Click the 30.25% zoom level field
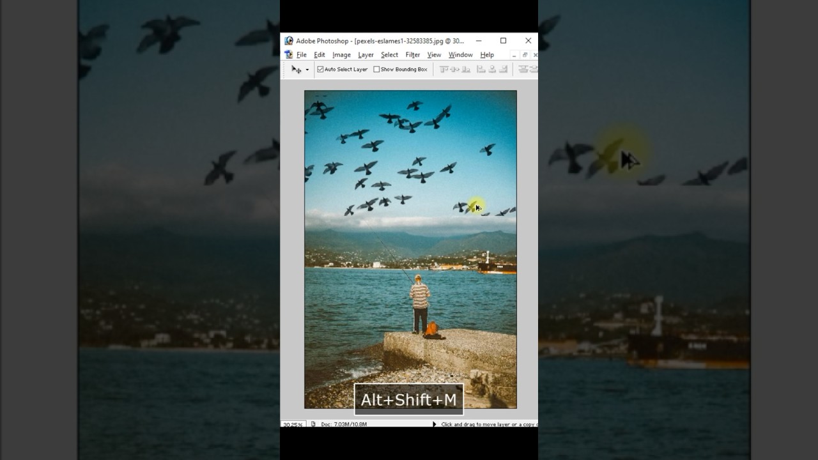 point(293,424)
